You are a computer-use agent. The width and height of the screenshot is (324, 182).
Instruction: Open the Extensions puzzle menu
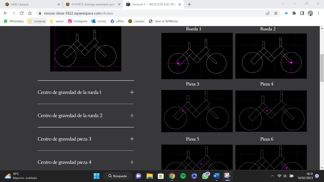[x=294, y=13]
